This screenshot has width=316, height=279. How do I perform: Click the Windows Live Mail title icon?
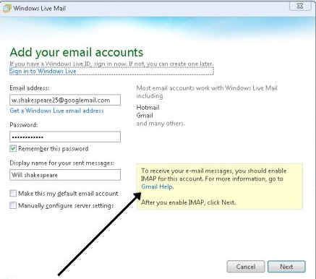pos(7,8)
